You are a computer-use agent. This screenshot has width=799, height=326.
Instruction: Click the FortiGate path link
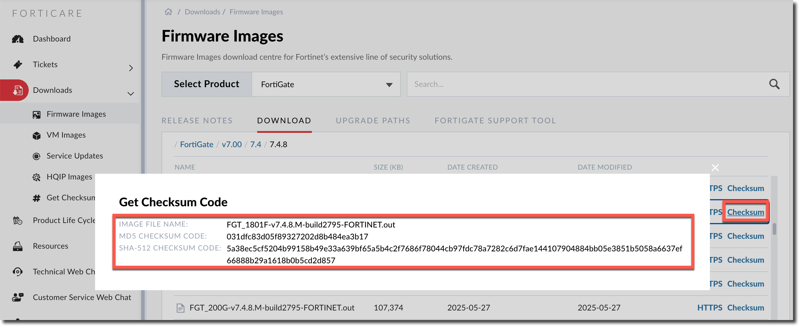[x=197, y=144]
